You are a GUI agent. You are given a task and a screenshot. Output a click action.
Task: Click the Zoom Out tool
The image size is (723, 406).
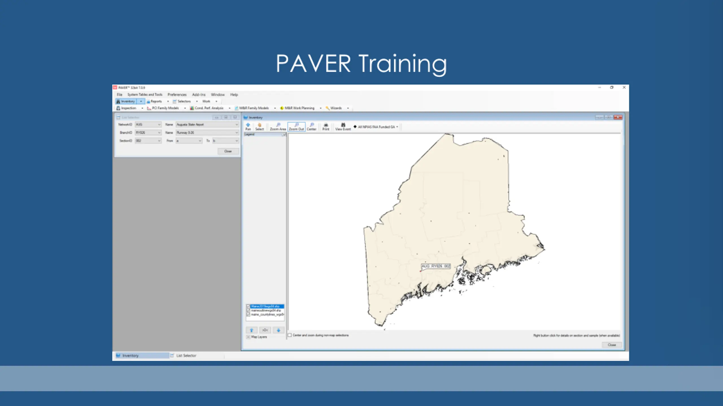point(296,127)
